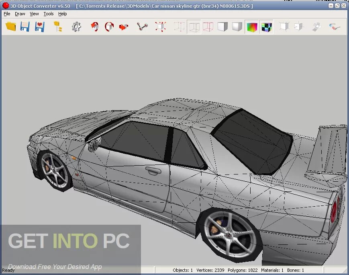Select the faint points-only cube draw mode
Screen dimensions: 349x275
pos(180,27)
